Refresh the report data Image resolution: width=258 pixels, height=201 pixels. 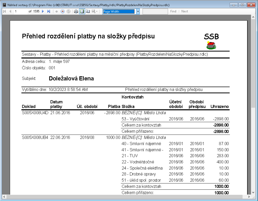68,12
